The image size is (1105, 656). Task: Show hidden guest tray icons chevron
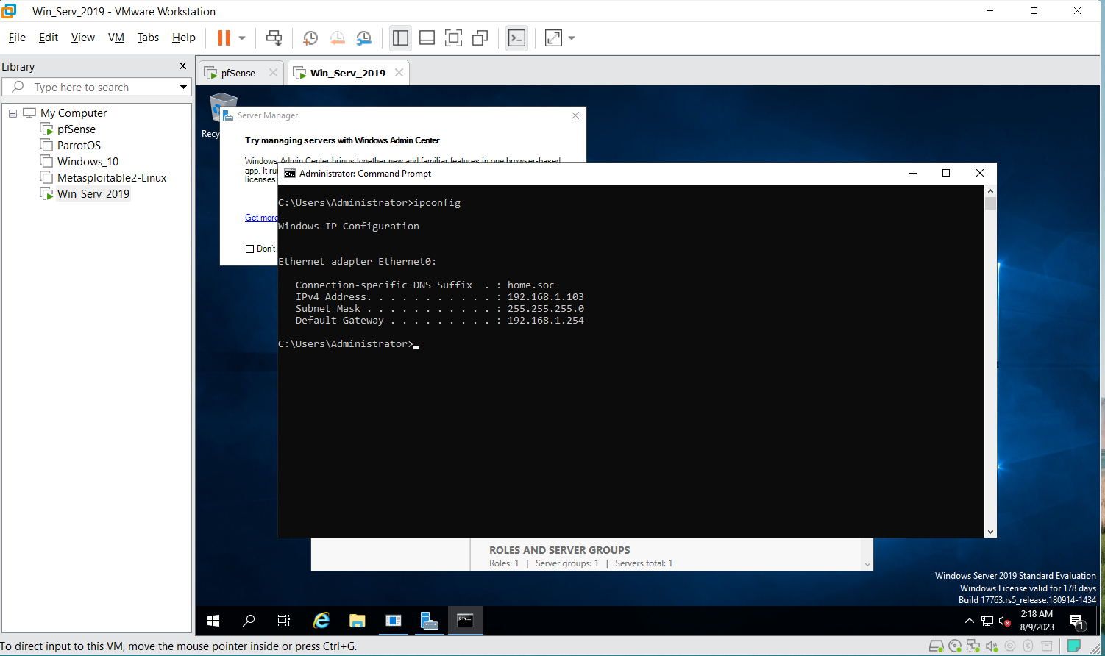point(970,621)
